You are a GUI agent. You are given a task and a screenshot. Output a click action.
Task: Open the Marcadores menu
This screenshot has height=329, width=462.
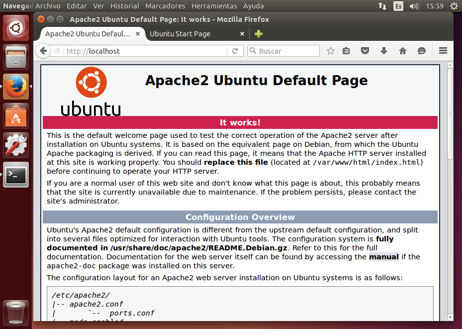click(165, 6)
